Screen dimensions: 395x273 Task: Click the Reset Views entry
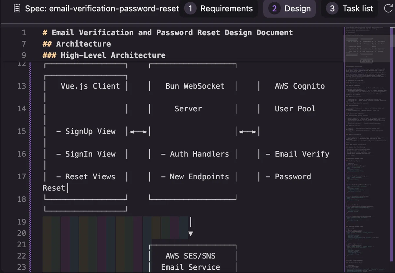tap(86, 177)
